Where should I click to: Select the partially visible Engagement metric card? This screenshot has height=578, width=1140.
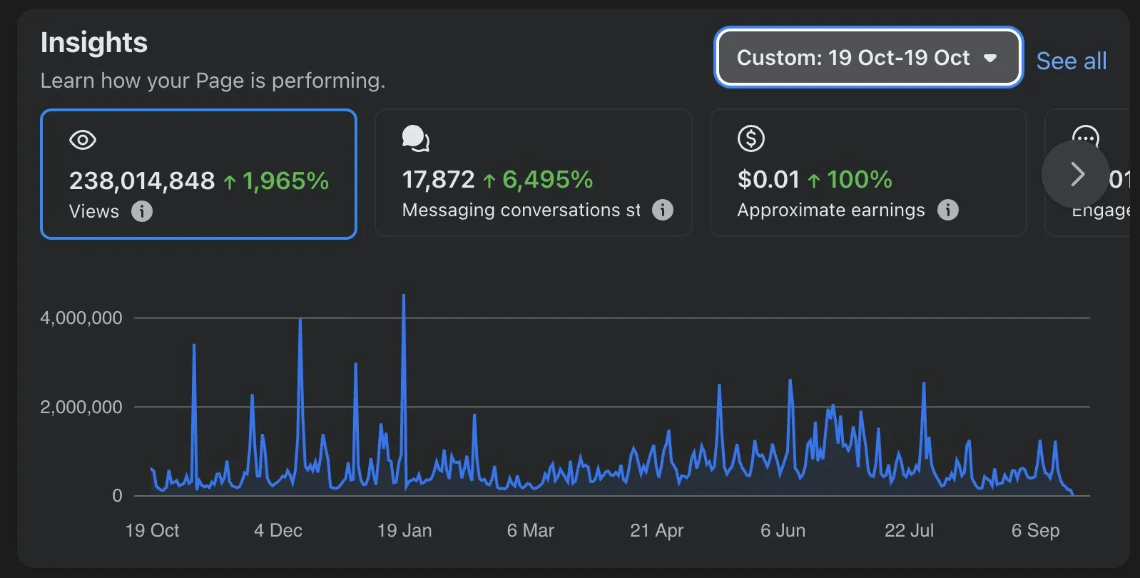click(1087, 173)
